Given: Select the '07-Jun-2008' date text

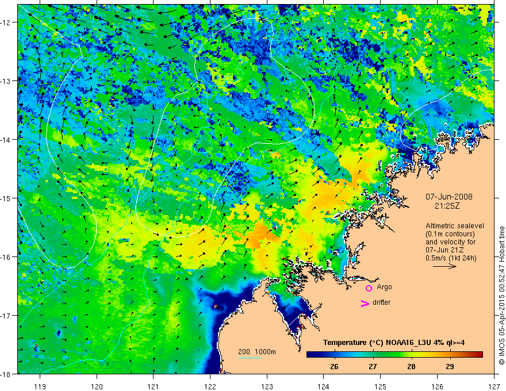Looking at the screenshot, I should pos(449,197).
